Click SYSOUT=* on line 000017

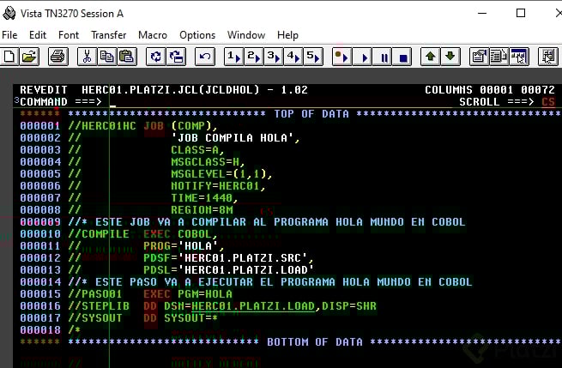[190, 318]
